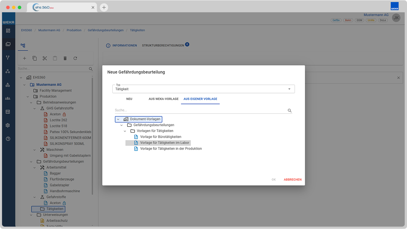Screen dimensions: 407x229
Task: Click the copy icon in tree toolbar
Action: [35, 58]
